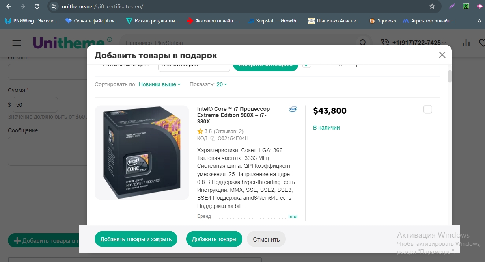485x262 pixels.
Task: Open the hamburger menu next to Unitheme
Action: (17, 43)
